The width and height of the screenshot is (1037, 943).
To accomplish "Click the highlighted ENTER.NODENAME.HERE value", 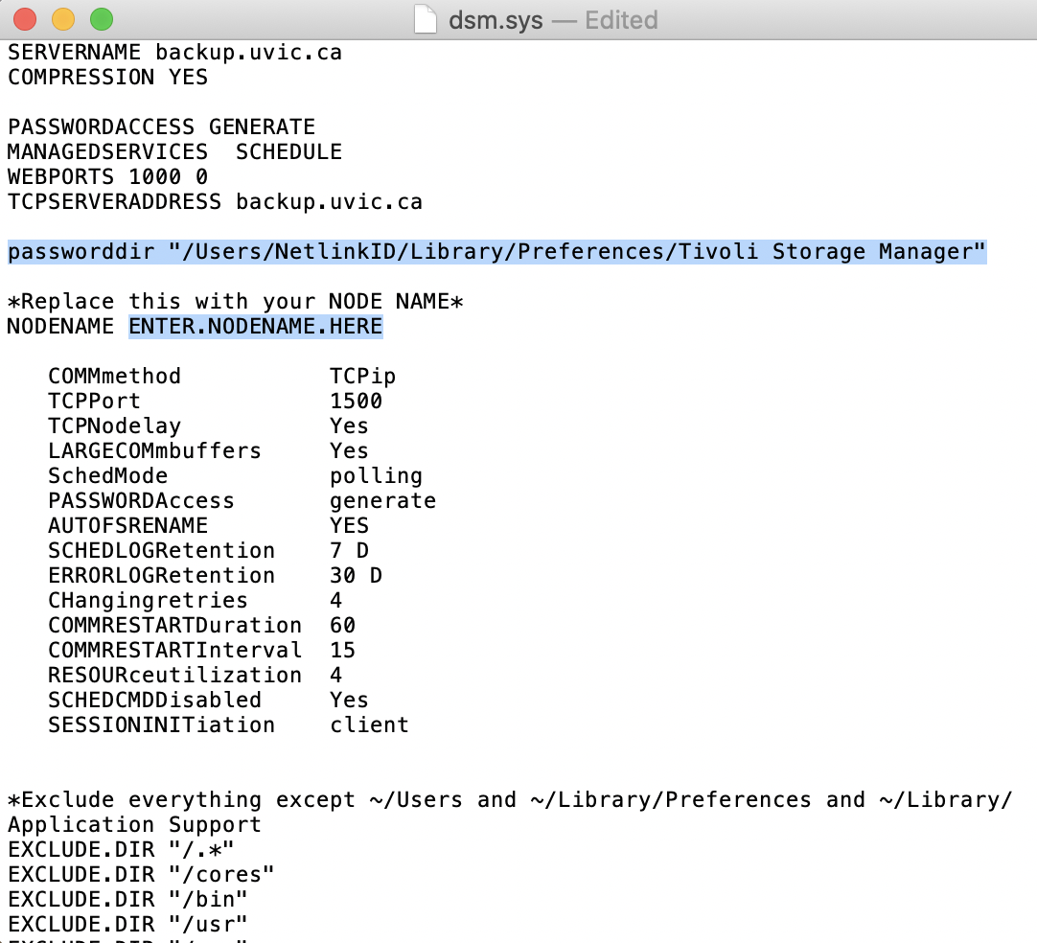I will click(255, 327).
